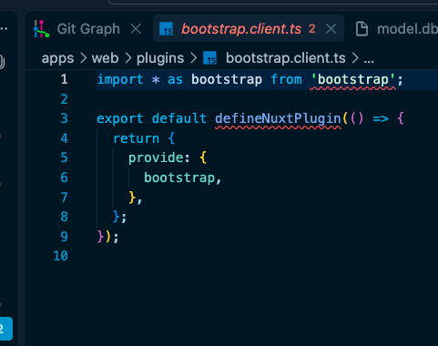Click 'provide:' on line 5

click(x=159, y=158)
